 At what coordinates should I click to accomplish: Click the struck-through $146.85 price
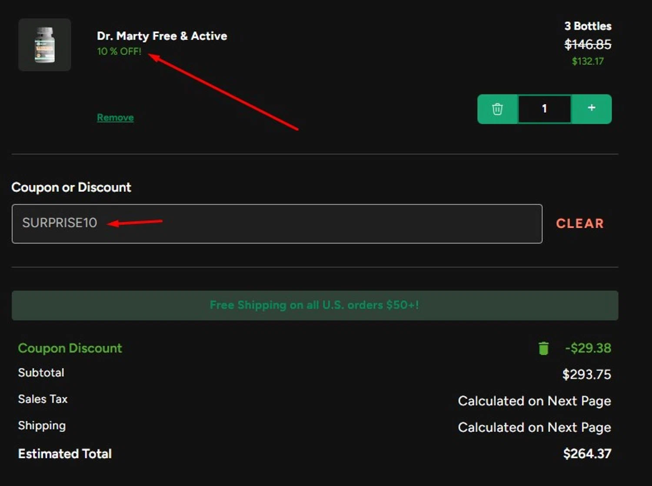coord(588,44)
